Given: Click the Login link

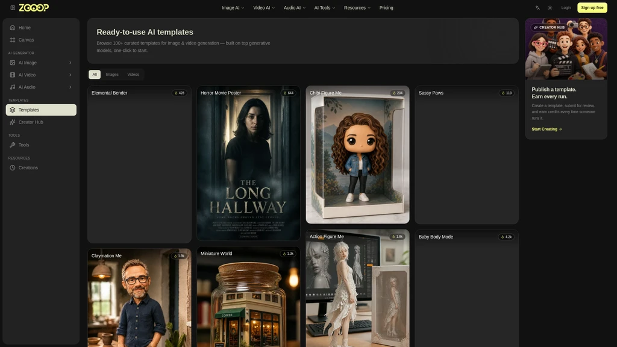Looking at the screenshot, I should 566,8.
